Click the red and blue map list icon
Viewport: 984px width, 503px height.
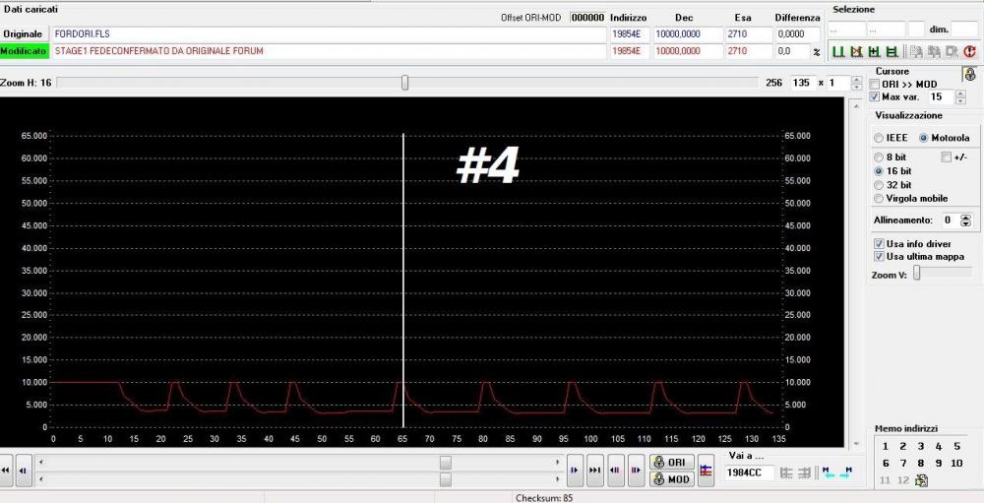point(706,470)
